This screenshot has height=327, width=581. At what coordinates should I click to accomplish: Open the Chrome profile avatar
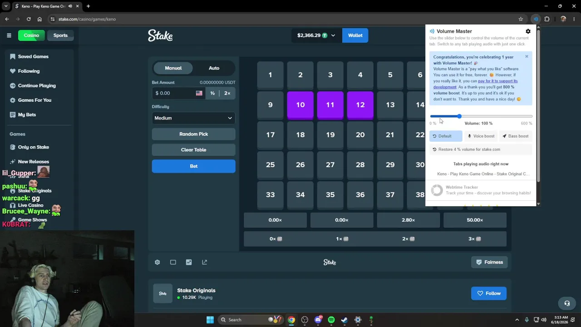(x=563, y=19)
